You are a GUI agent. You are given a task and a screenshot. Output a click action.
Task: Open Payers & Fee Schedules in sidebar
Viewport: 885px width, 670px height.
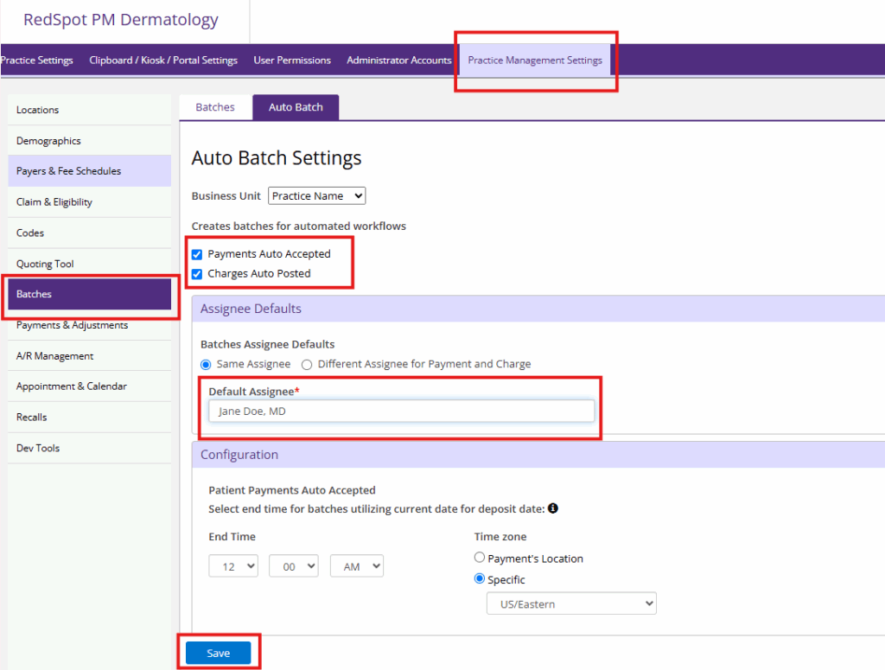68,171
